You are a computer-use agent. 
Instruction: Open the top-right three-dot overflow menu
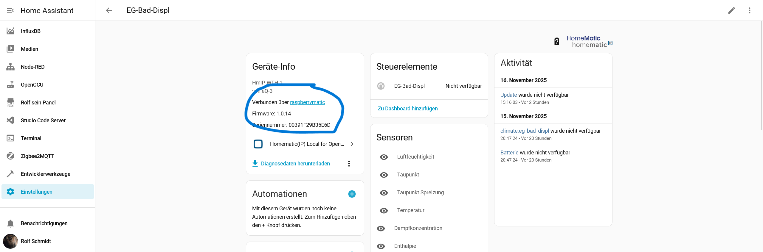749,10
